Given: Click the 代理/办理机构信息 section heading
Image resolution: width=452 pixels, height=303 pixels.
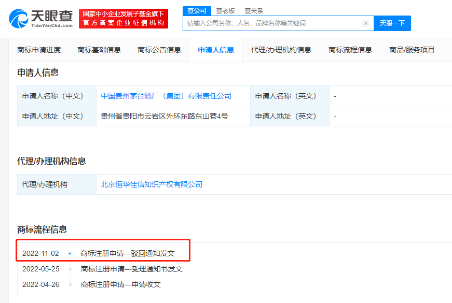Looking at the screenshot, I should point(51,161).
